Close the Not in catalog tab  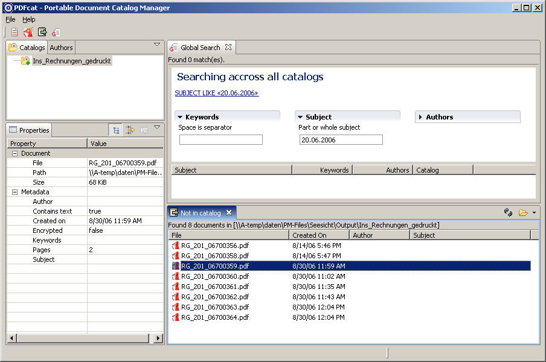229,212
